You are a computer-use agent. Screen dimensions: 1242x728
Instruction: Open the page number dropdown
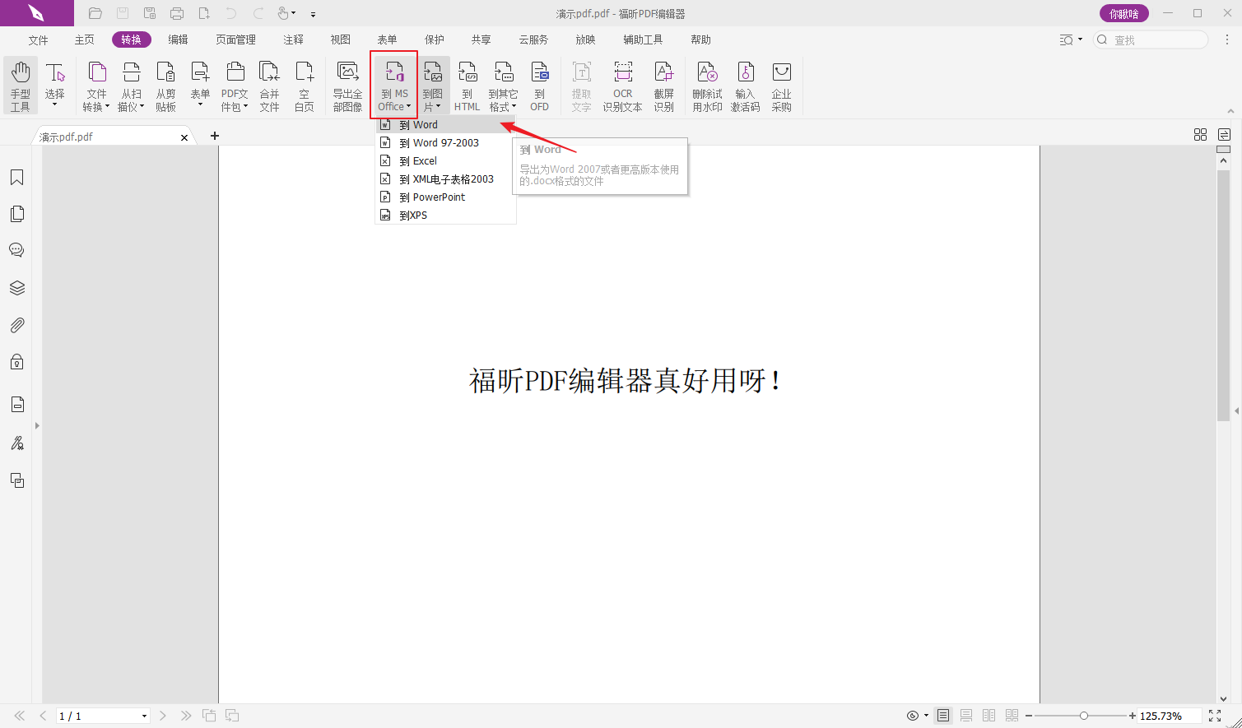(145, 716)
